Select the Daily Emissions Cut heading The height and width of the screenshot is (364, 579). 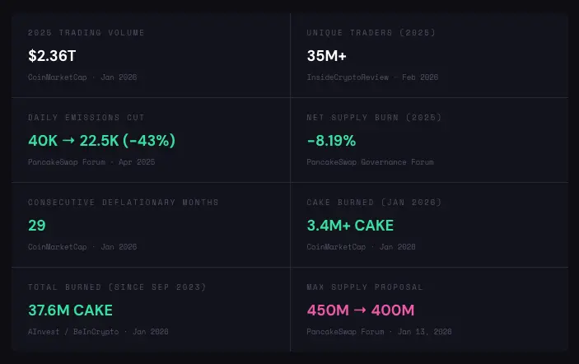86,118
